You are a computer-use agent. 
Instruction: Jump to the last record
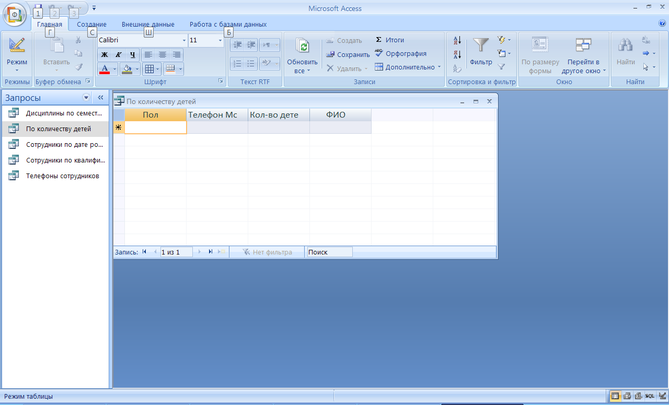(210, 252)
